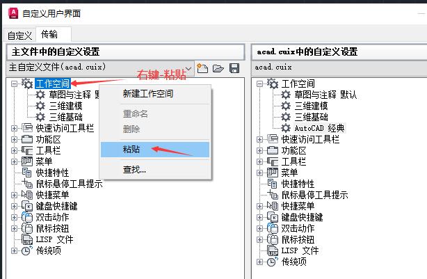Open the 主自定义文件 dropdown

(x=188, y=68)
